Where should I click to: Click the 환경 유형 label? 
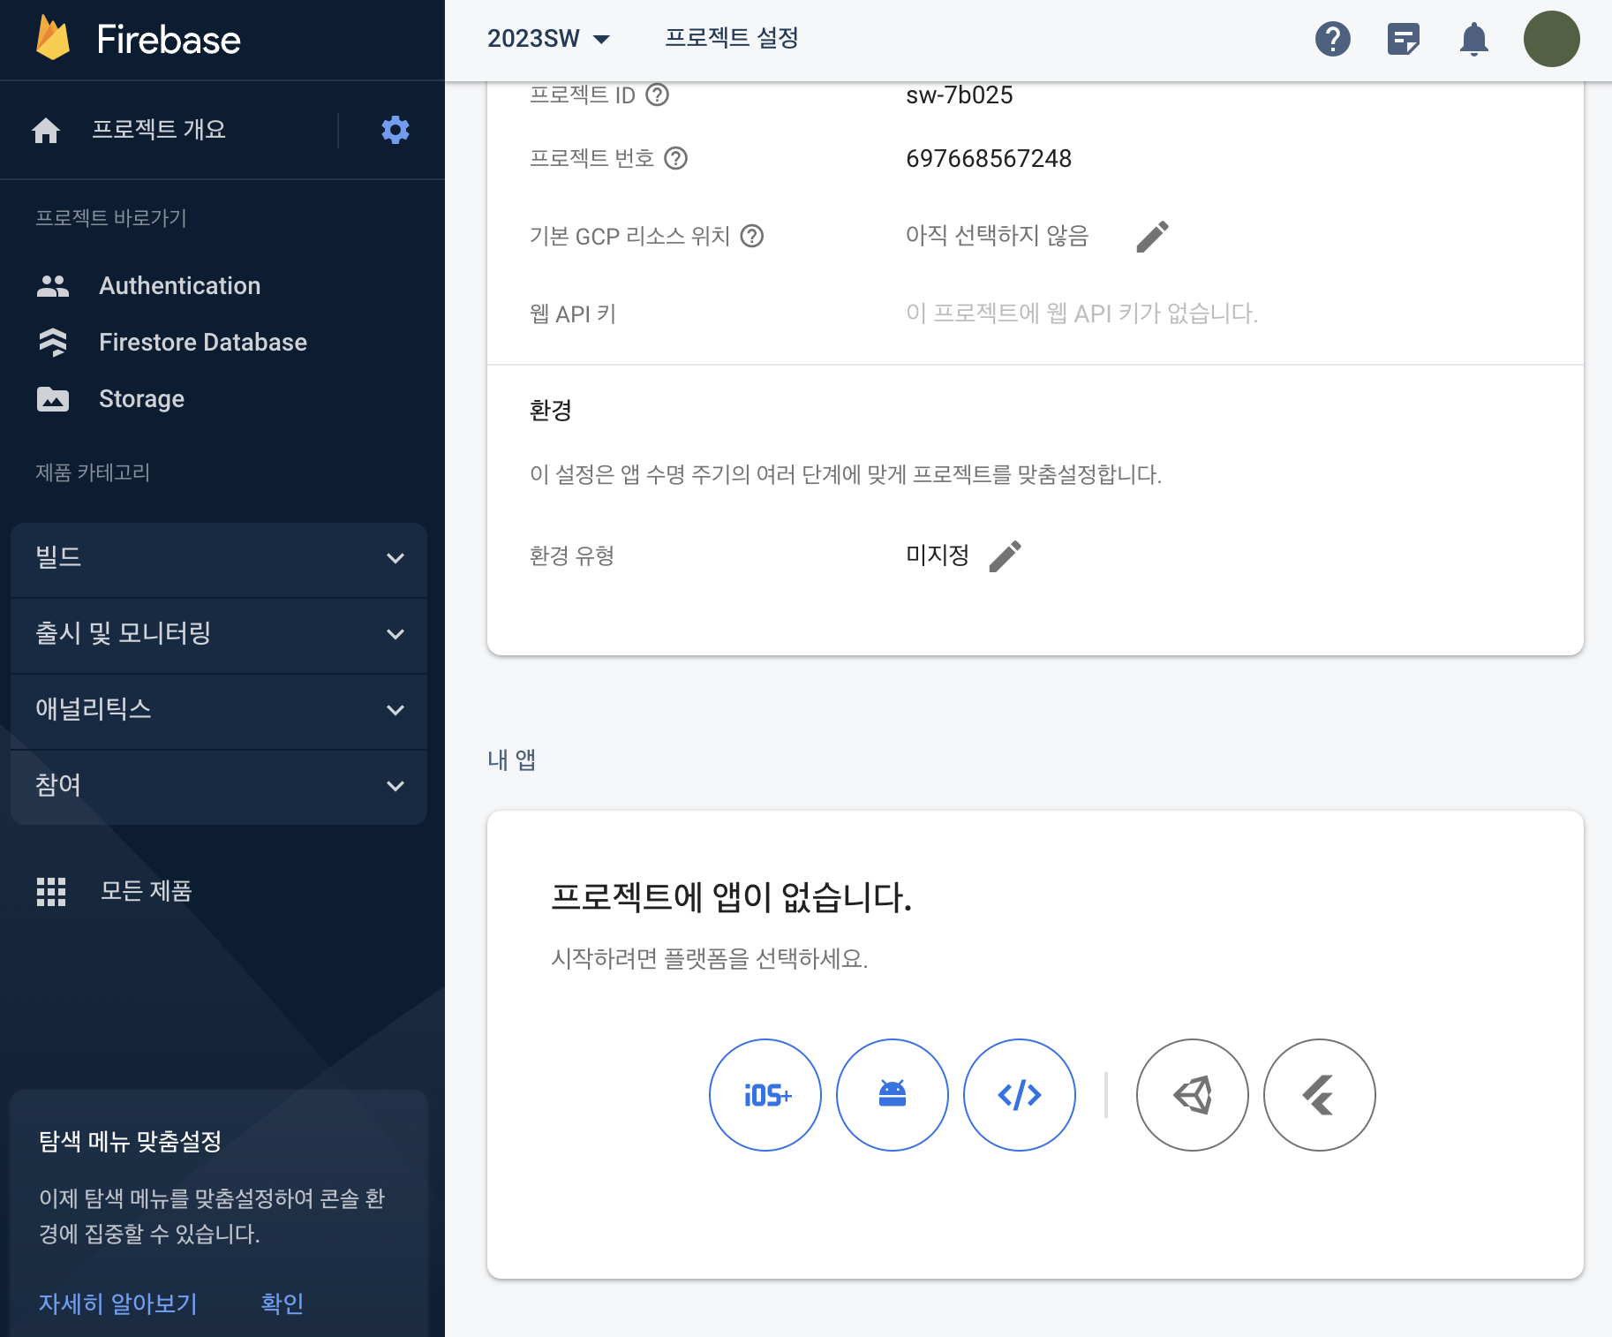[x=572, y=555]
